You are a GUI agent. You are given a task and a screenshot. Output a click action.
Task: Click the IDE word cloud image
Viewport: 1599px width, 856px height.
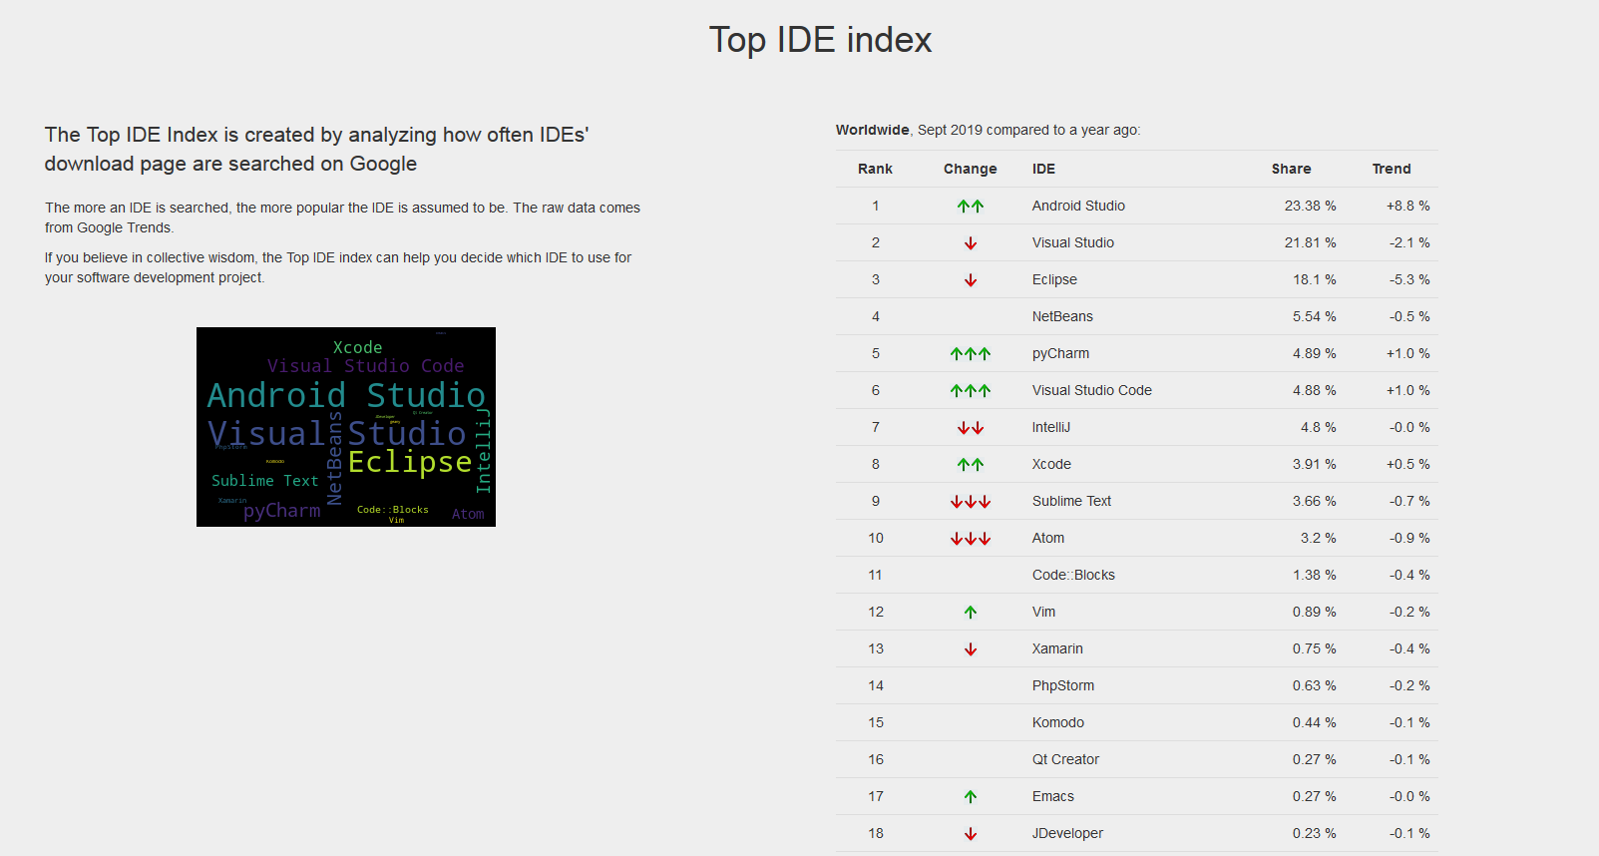tap(346, 427)
